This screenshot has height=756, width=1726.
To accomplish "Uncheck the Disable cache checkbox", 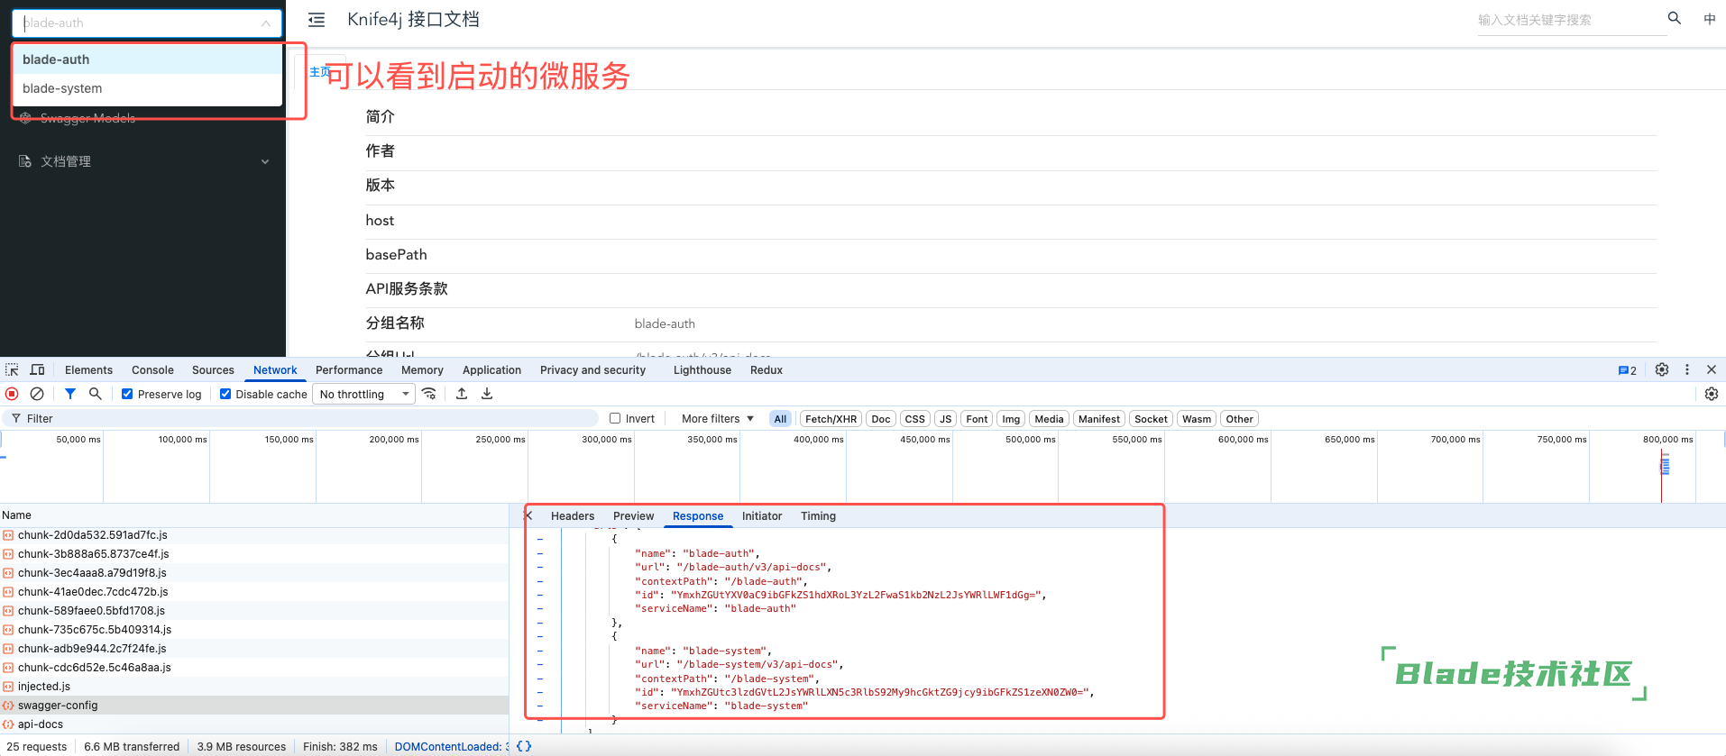I will [225, 394].
